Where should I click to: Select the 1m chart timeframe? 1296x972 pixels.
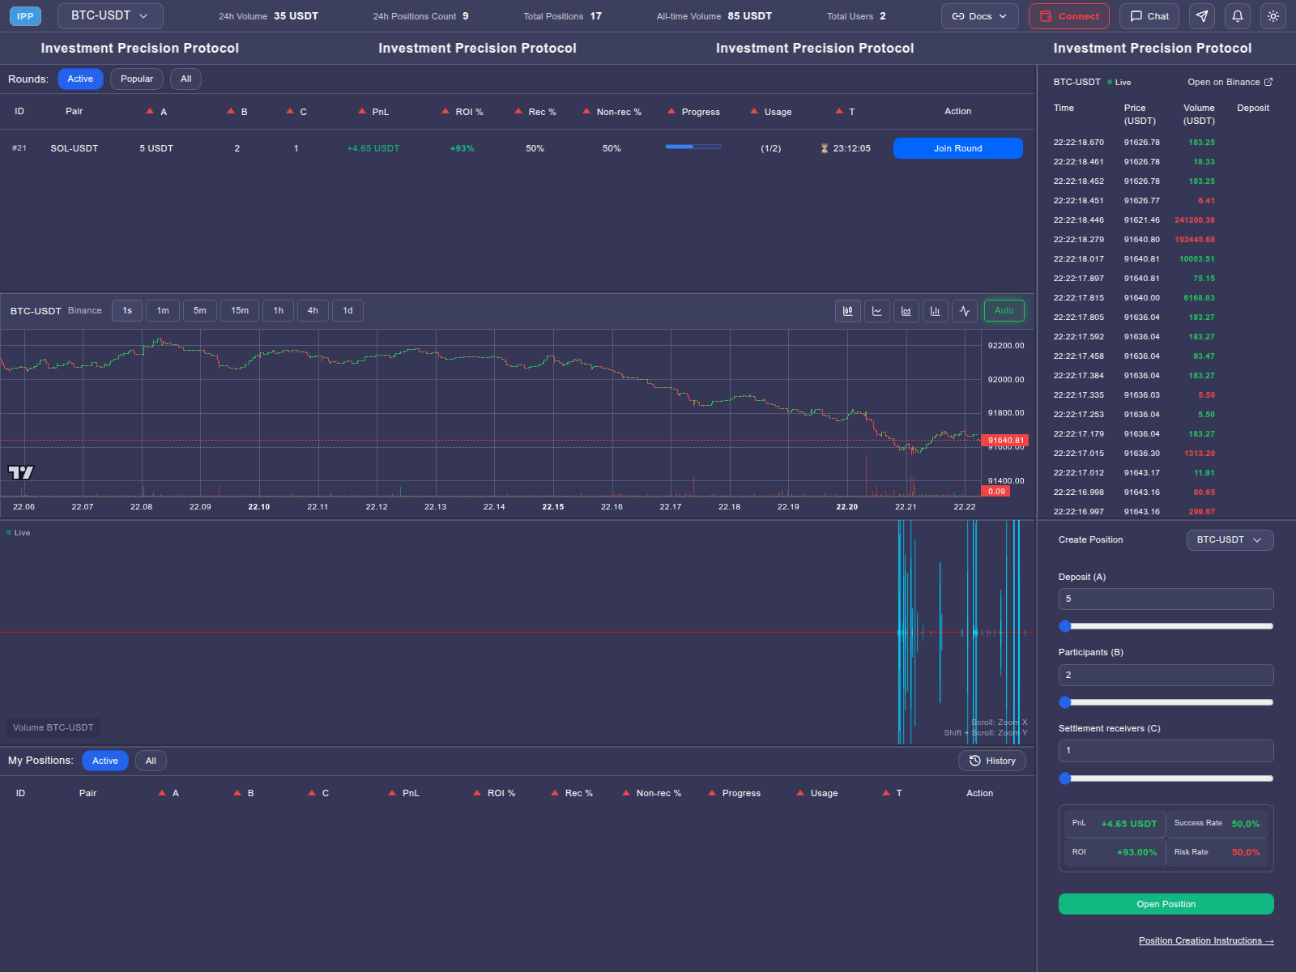(163, 311)
